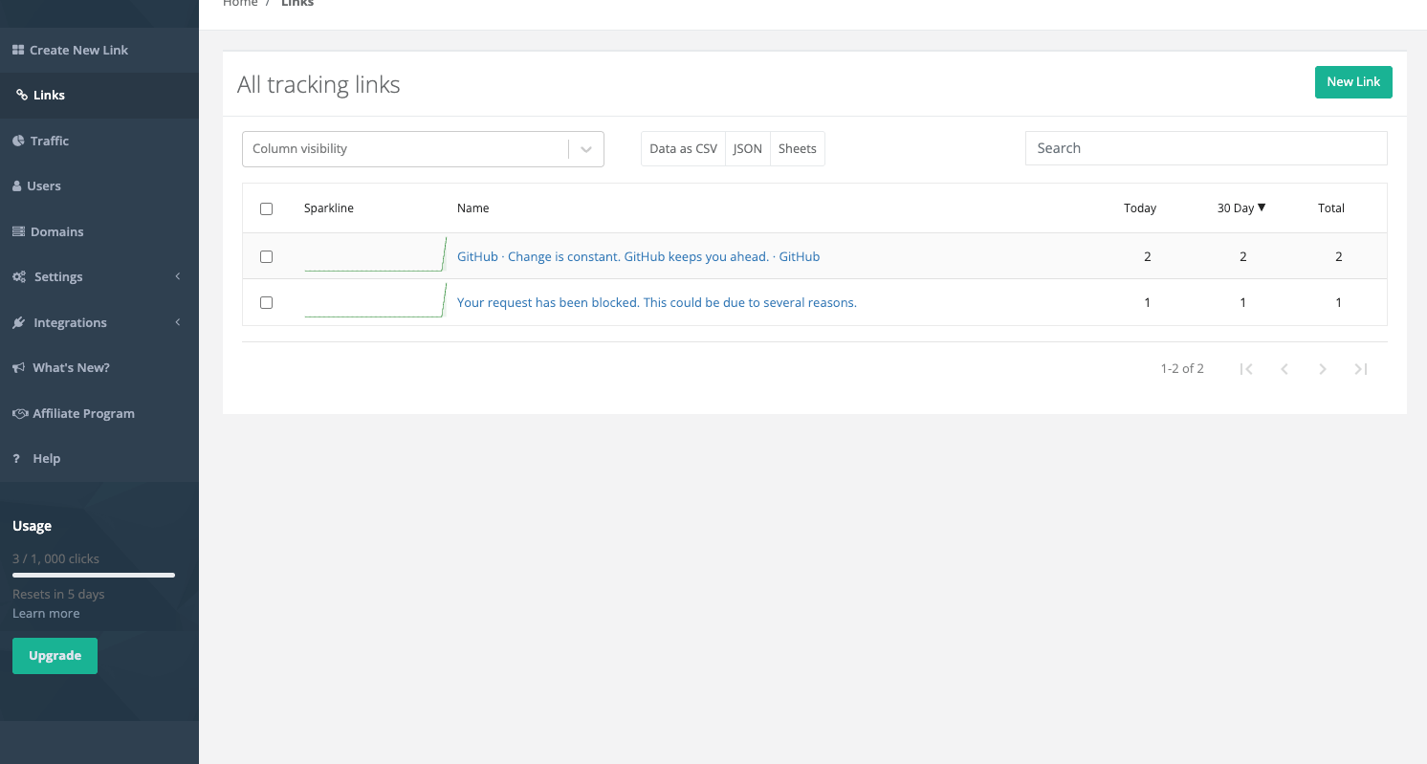Image resolution: width=1427 pixels, height=764 pixels.
Task: Open Help via the question mark icon
Action: tap(16, 458)
